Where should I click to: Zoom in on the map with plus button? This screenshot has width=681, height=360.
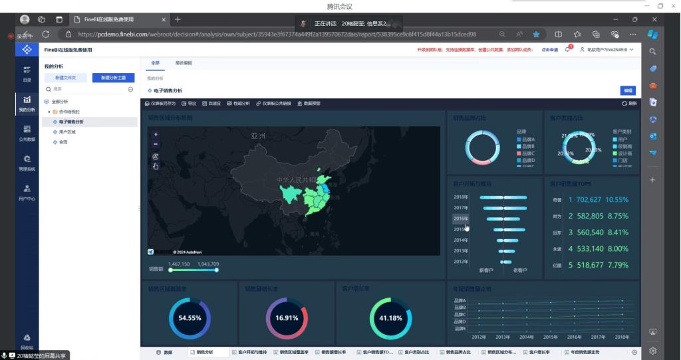click(x=156, y=134)
